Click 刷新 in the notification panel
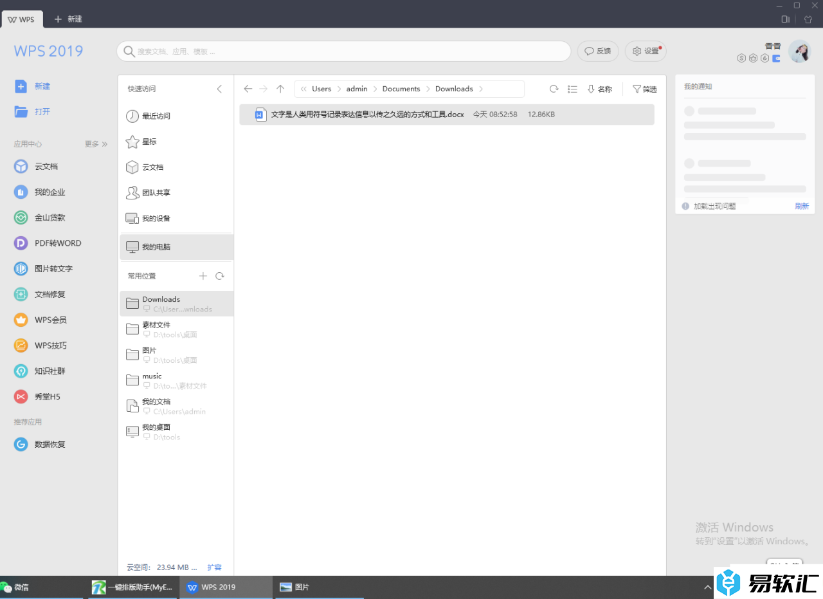Viewport: 823px width, 599px height. tap(802, 206)
